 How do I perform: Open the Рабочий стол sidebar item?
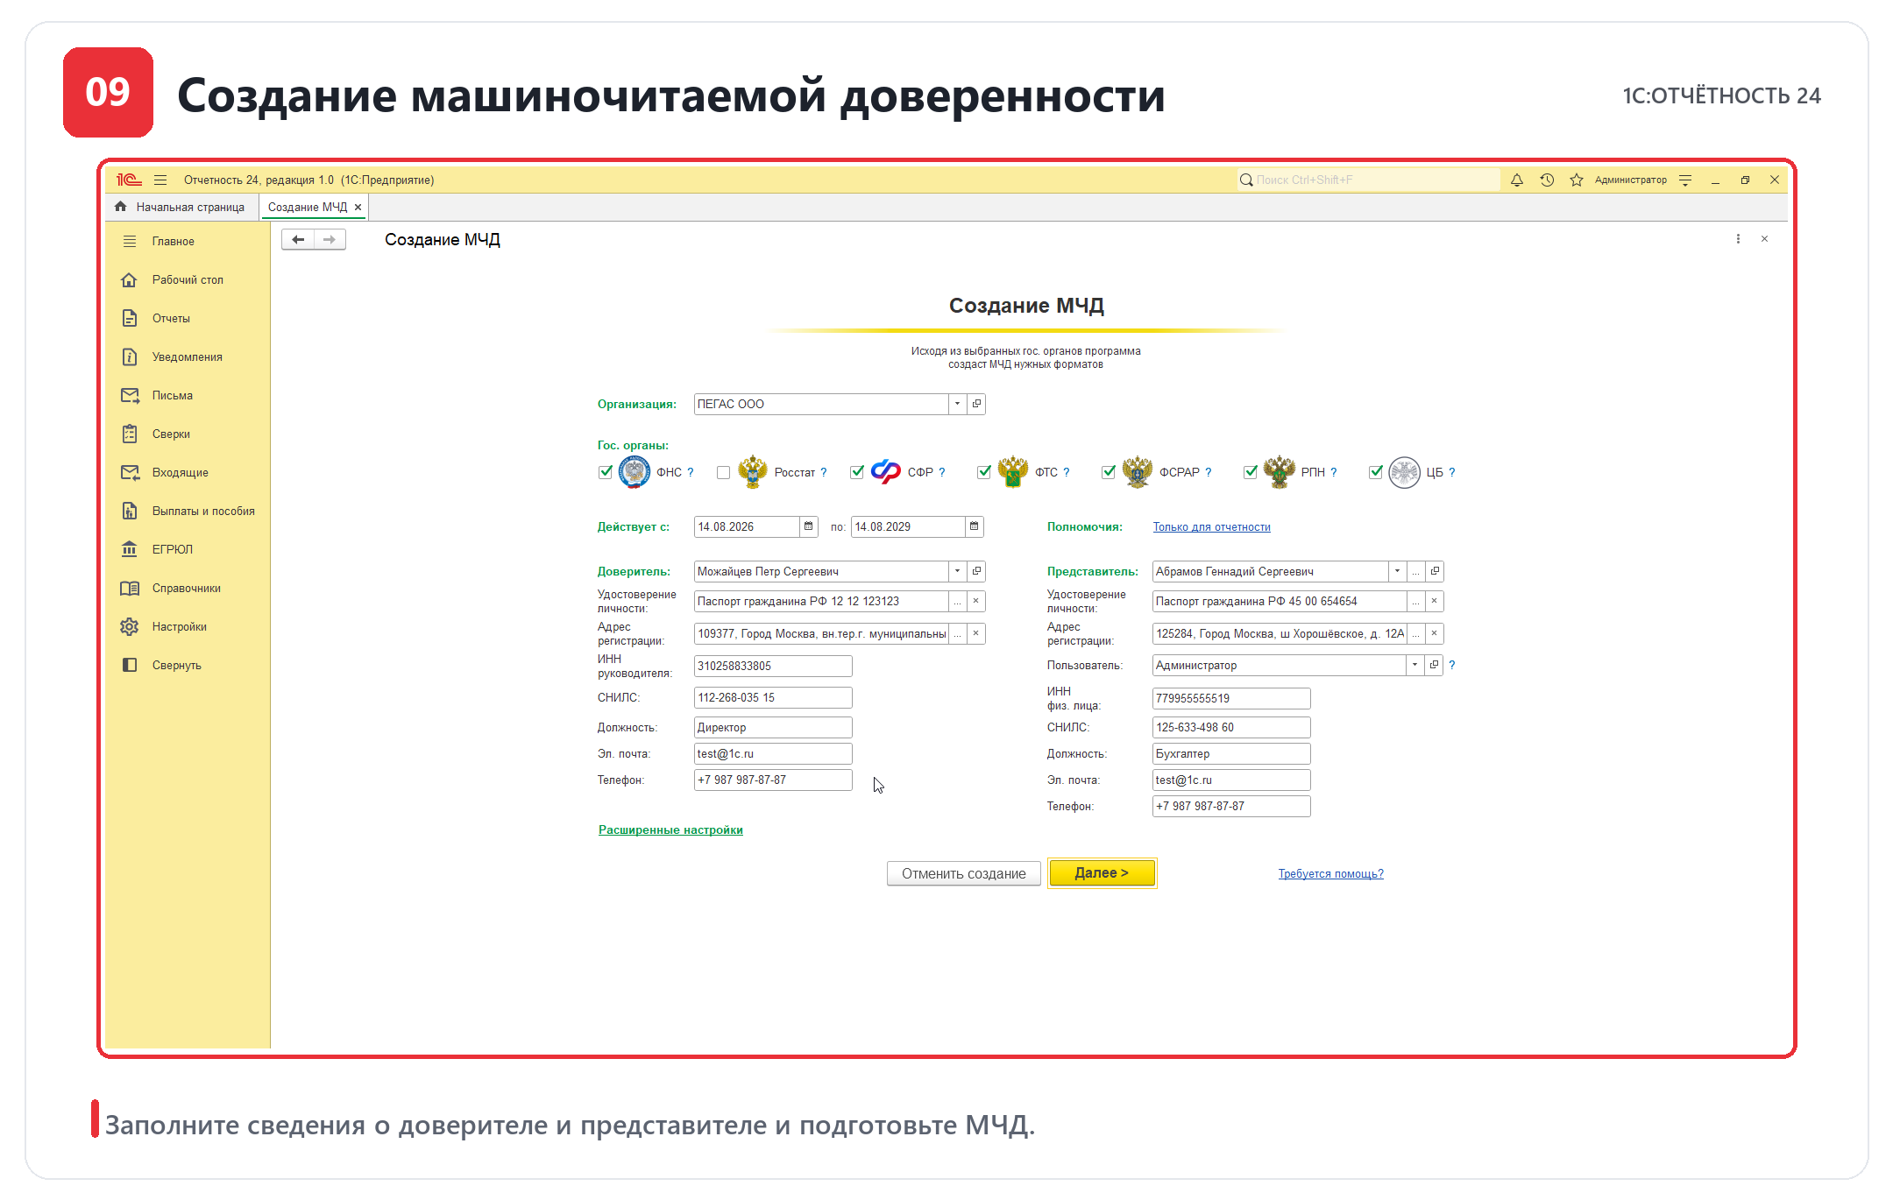(188, 279)
